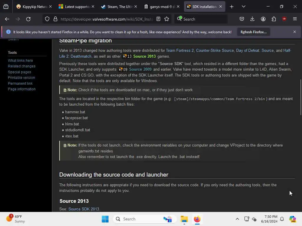Image resolution: width=302 pixels, height=226 pixels.
Task: Open the weather widget showing 69°F
Action: pos(16,219)
